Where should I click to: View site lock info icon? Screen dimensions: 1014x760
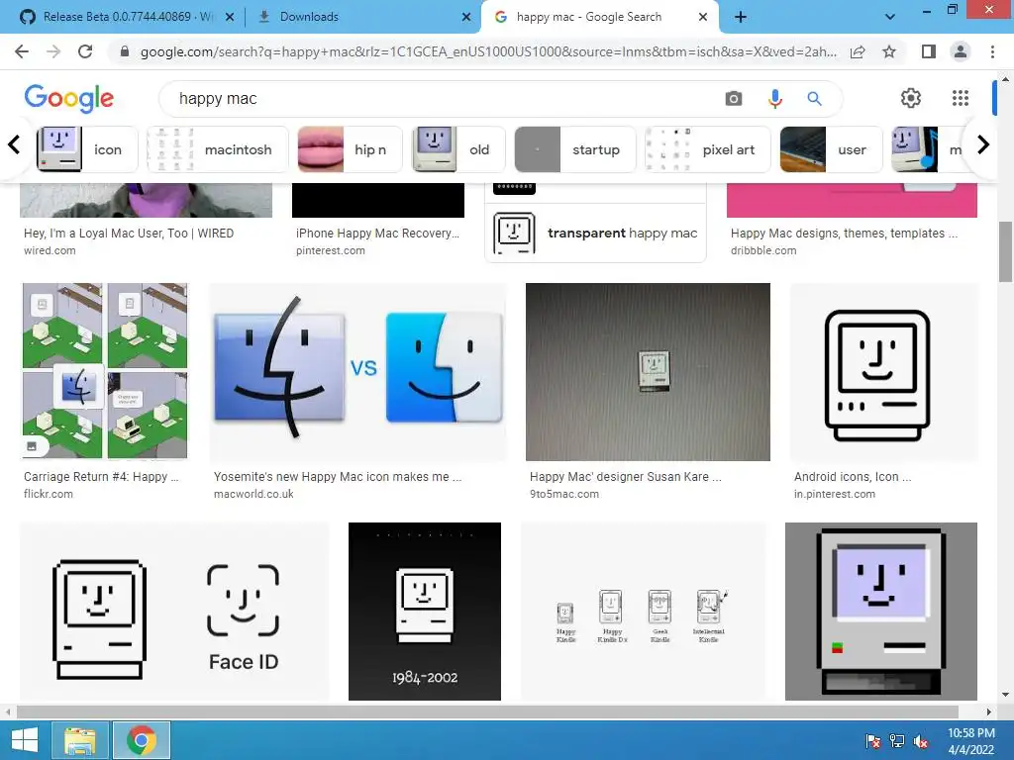pyautogui.click(x=125, y=51)
